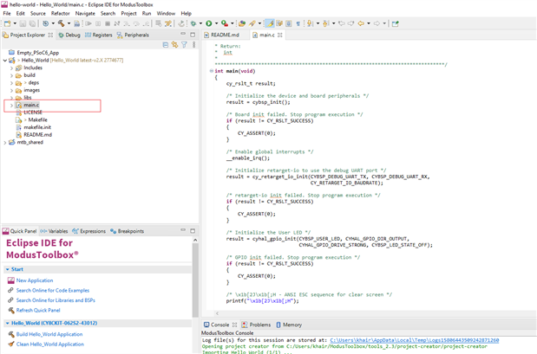This screenshot has width=537, height=354.
Task: Maximize the Project Explorer panel
Action: pyautogui.click(x=193, y=35)
